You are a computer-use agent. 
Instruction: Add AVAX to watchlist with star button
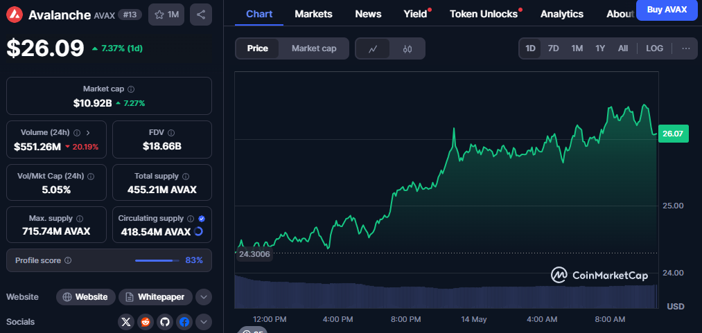(166, 15)
